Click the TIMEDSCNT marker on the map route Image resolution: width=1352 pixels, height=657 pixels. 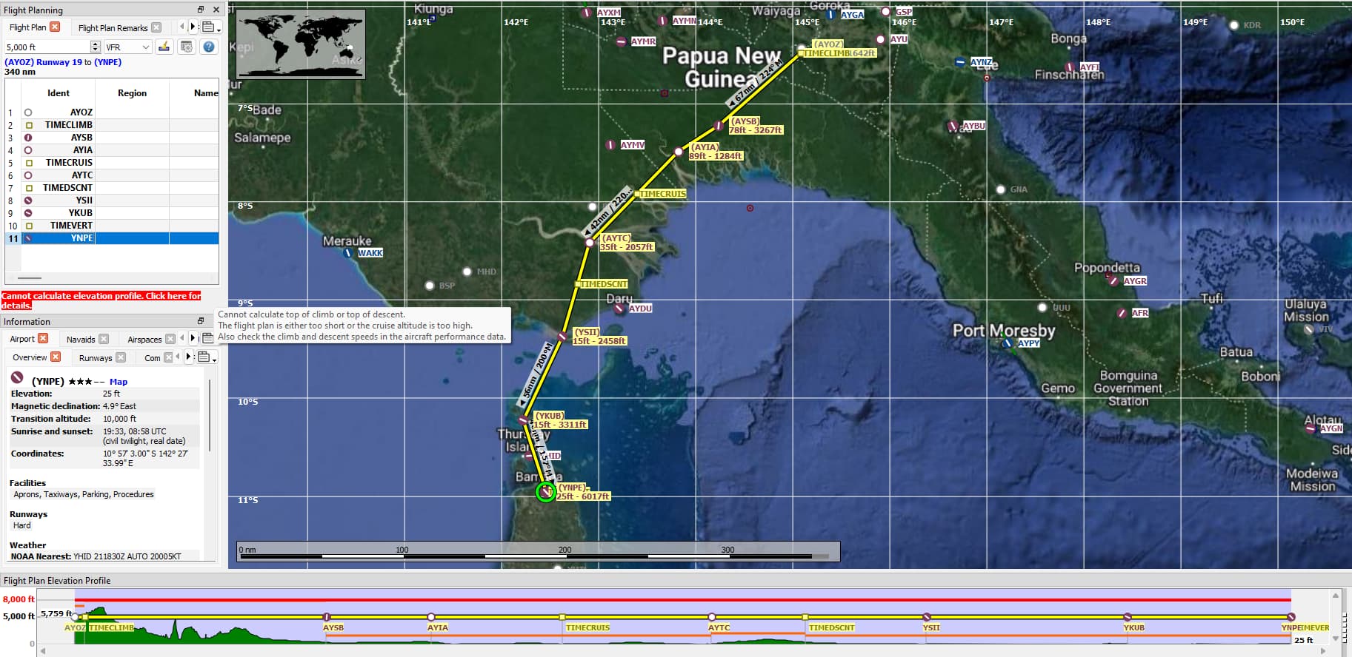[578, 284]
